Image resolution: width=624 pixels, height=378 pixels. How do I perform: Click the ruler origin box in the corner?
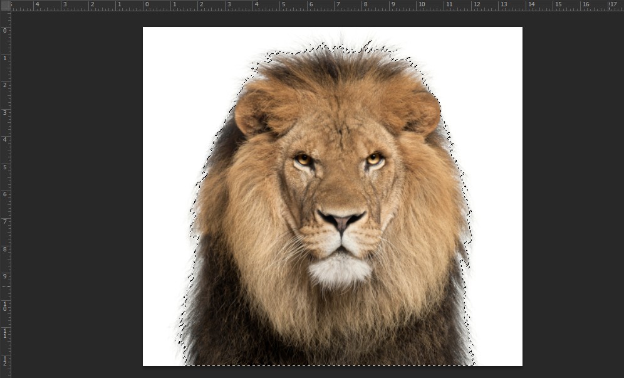click(x=5, y=6)
